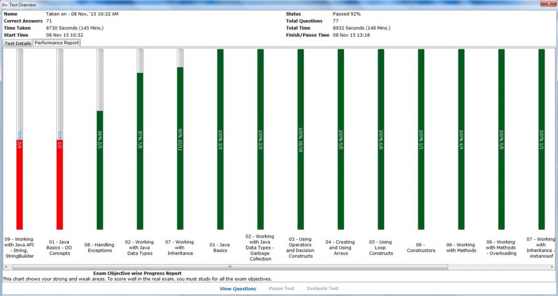Click the application icon in title bar
This screenshot has width=558, height=296.
point(4,4)
